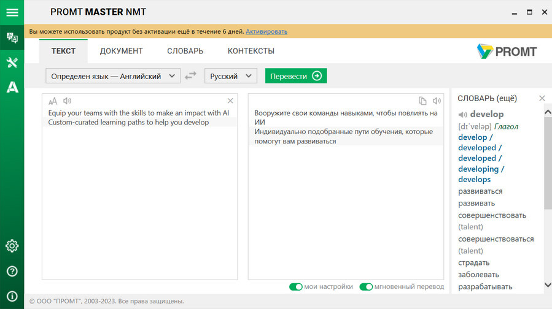The image size is (552, 309).
Task: Click the Перевести button
Action: pos(296,76)
